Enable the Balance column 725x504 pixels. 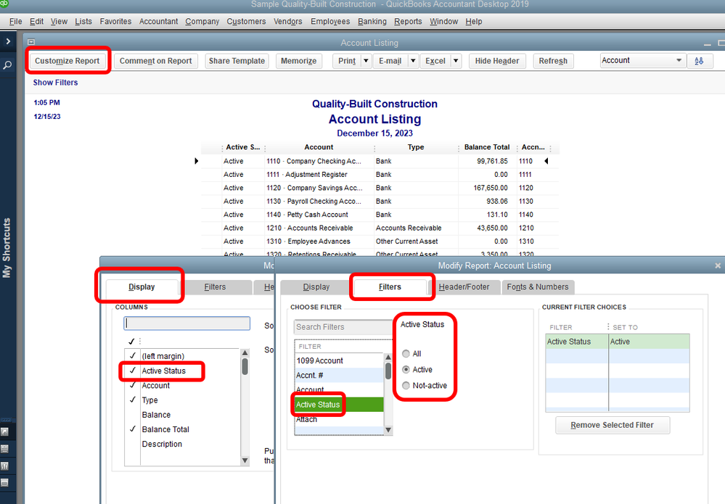[133, 414]
